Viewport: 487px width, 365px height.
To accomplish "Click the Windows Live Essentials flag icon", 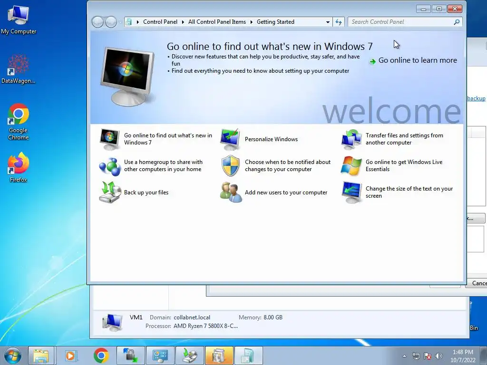I will pos(351,166).
